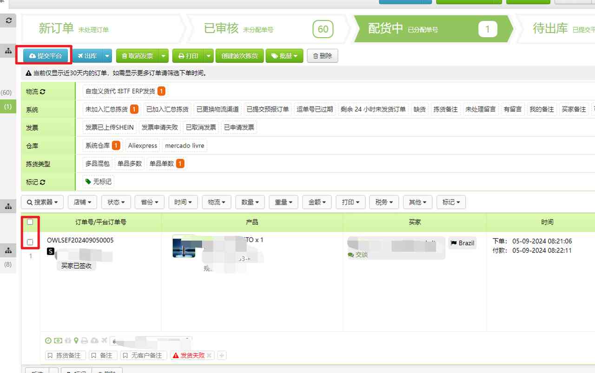Click the green location pin icon

76,340
